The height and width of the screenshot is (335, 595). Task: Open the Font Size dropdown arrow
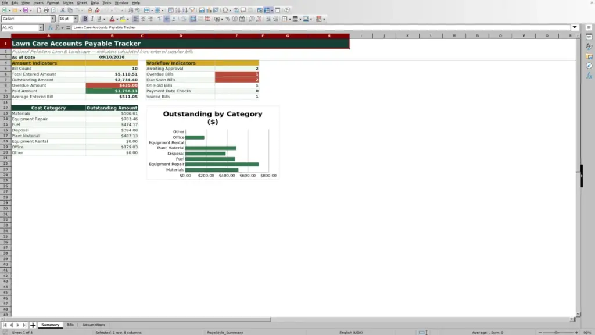tap(76, 19)
